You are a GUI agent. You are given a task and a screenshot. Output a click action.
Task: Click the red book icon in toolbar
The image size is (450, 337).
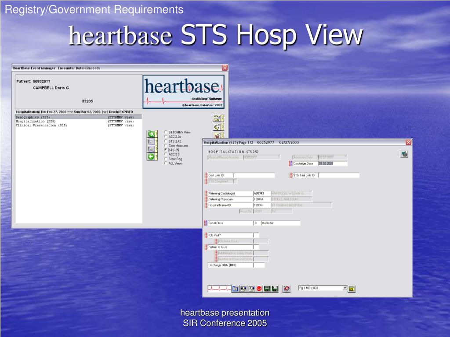click(x=287, y=289)
